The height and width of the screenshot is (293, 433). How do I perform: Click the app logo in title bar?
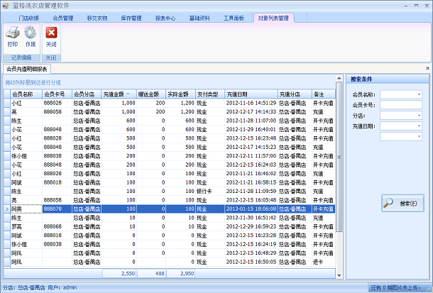(x=6, y=6)
